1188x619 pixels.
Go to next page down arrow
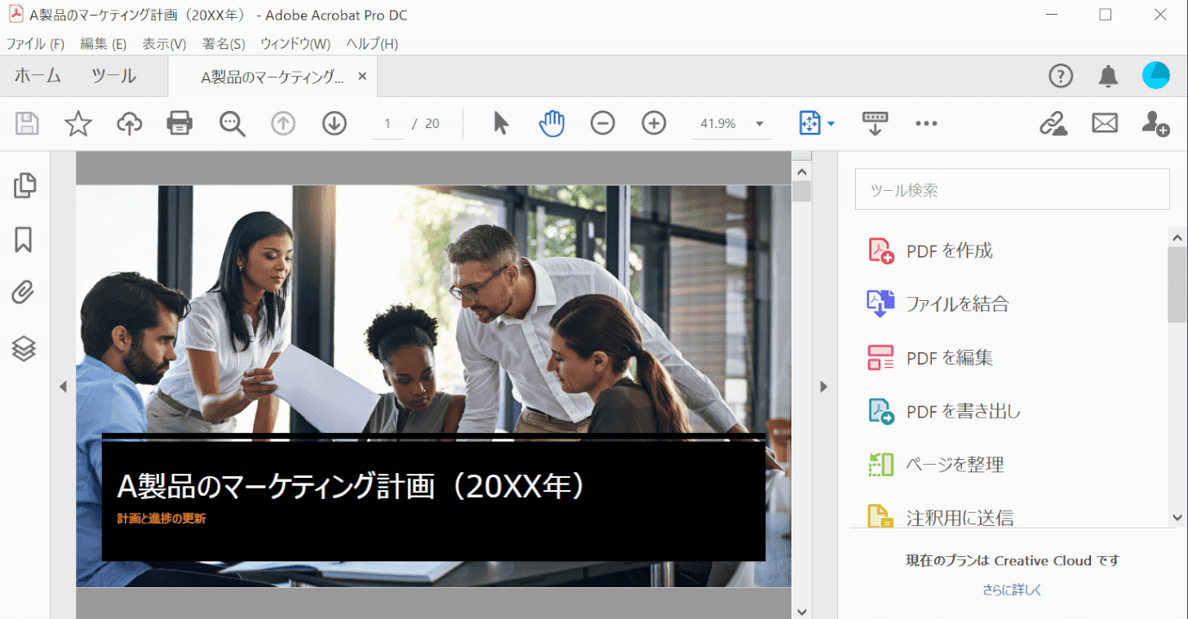pyautogui.click(x=335, y=123)
